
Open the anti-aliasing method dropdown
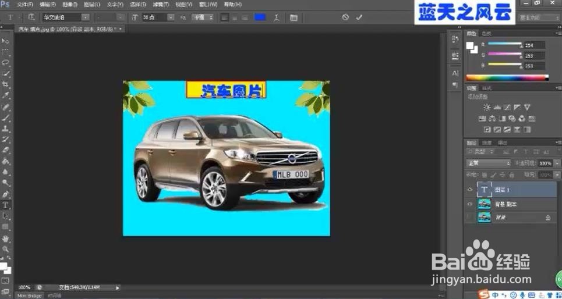coord(202,17)
